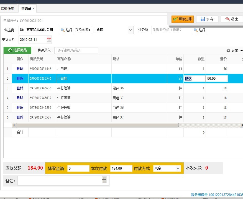The image size is (243, 199).
Task: Save the purchase order with 保存
Action: pos(207,19)
